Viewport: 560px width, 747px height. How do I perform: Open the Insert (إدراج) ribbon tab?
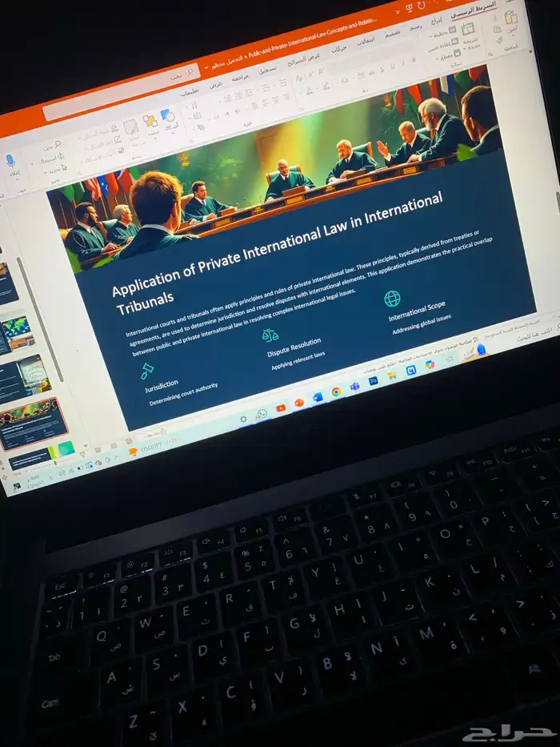point(436,21)
